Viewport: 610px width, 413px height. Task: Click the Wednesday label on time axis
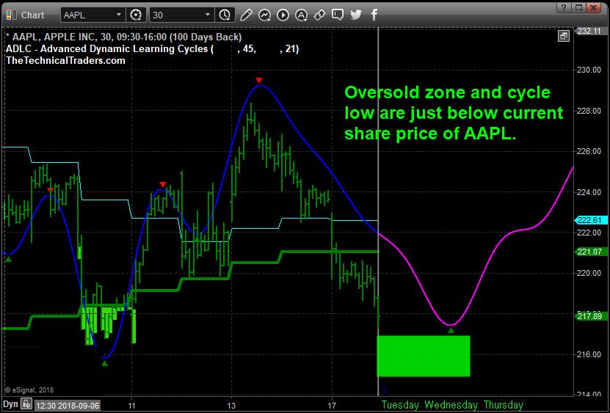(x=451, y=405)
